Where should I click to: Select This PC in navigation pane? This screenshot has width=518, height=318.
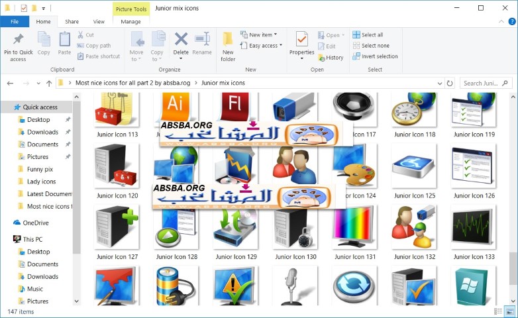(x=28, y=239)
